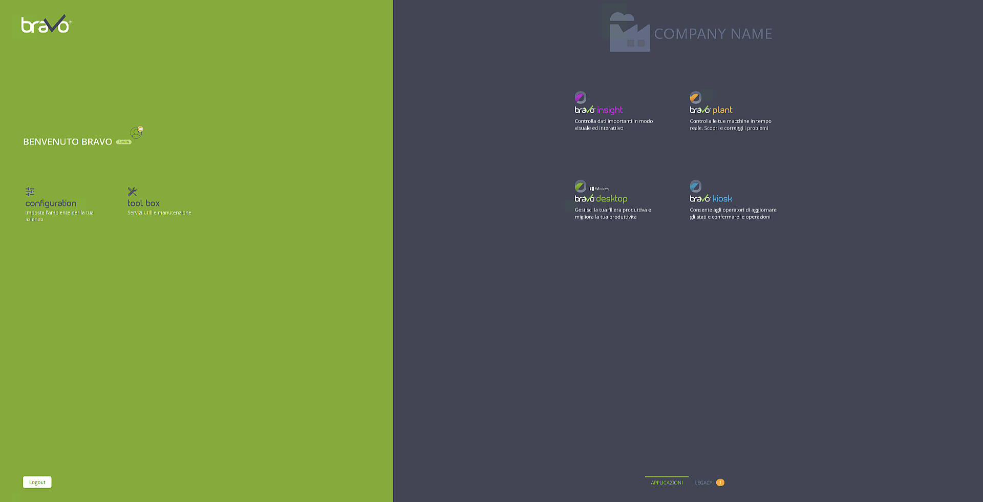This screenshot has height=502, width=983.
Task: Click "Imposta l'ambiente per la tua azienda" text
Action: [59, 216]
